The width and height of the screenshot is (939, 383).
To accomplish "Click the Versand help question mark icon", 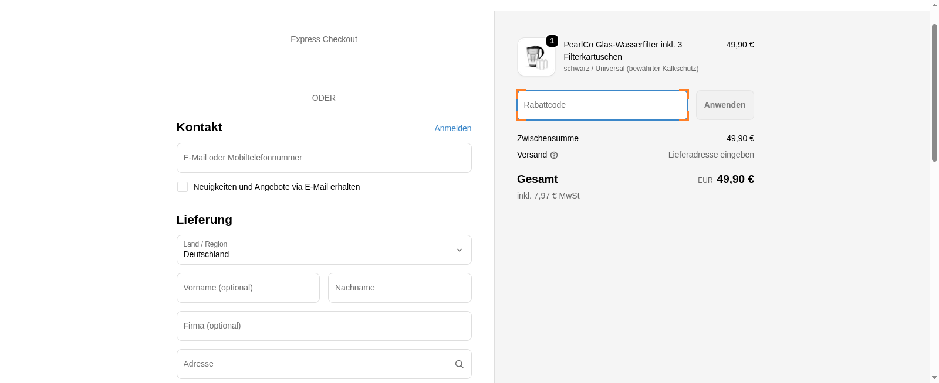I will (554, 155).
